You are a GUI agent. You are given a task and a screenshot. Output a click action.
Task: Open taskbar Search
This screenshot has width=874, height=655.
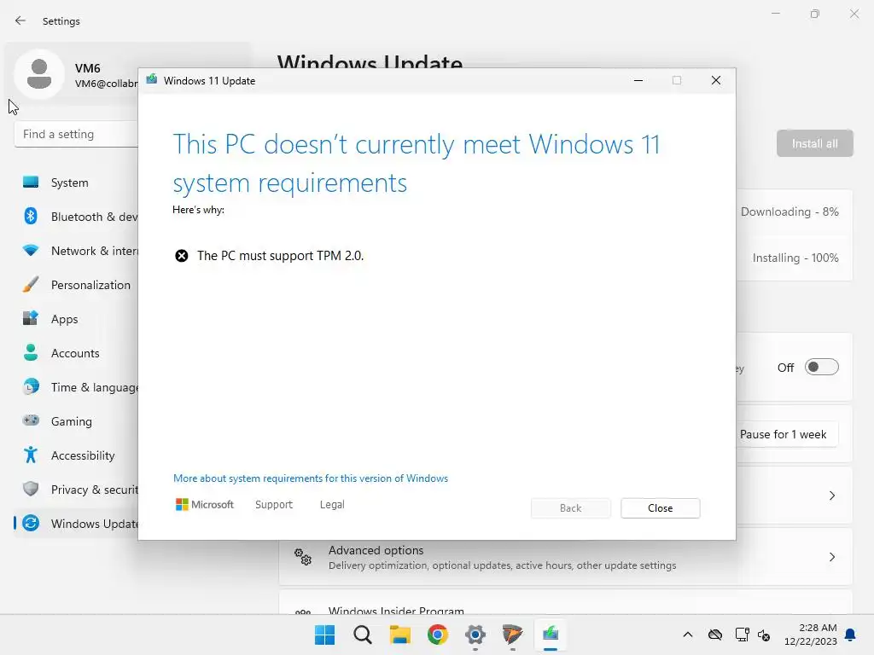point(362,635)
